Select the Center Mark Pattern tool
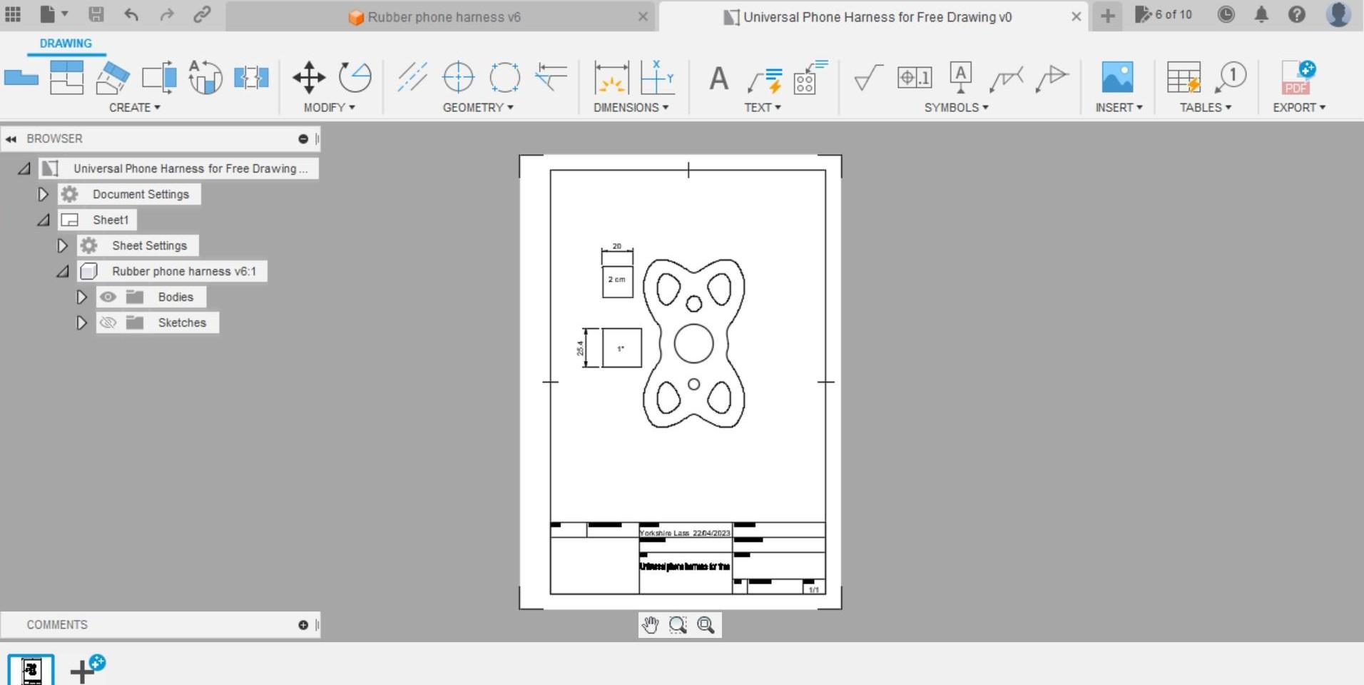Screen dimensions: 1364x685 pyautogui.click(x=504, y=77)
